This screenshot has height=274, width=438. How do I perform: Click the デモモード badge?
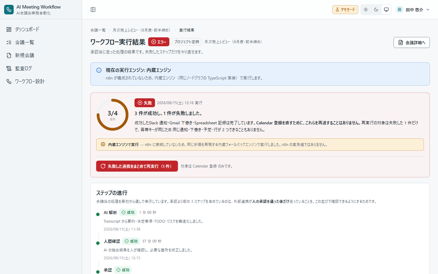coord(345,10)
